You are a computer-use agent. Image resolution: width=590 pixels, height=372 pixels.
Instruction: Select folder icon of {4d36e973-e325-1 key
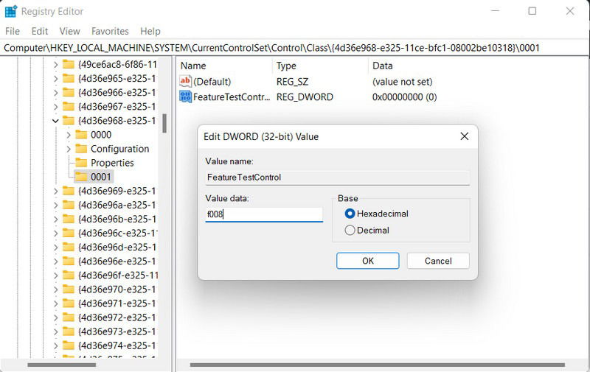coord(68,331)
